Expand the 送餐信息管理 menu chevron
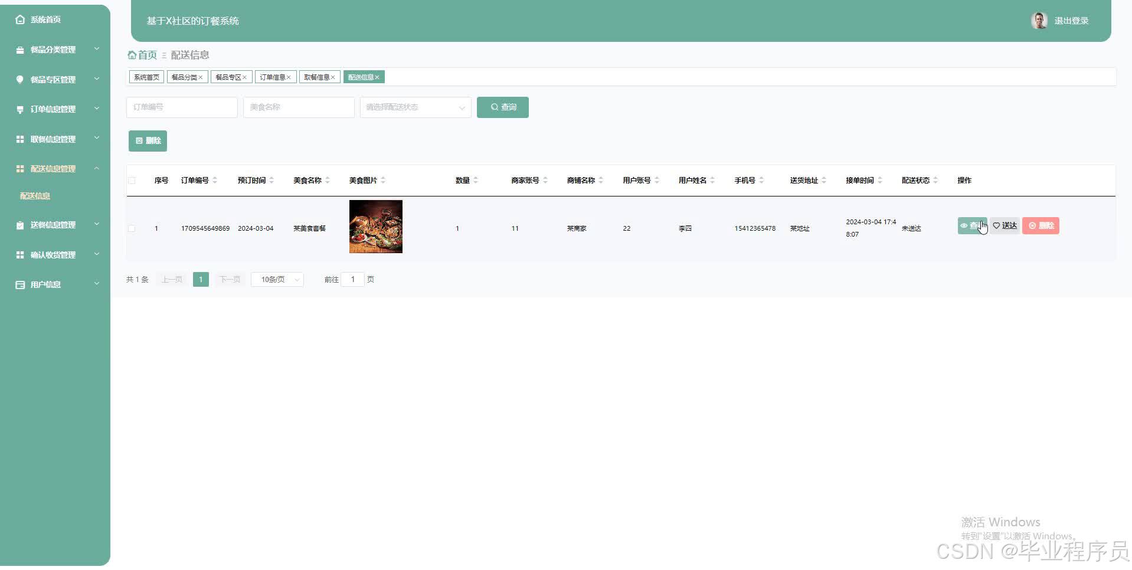Image resolution: width=1132 pixels, height=570 pixels. pyautogui.click(x=97, y=224)
